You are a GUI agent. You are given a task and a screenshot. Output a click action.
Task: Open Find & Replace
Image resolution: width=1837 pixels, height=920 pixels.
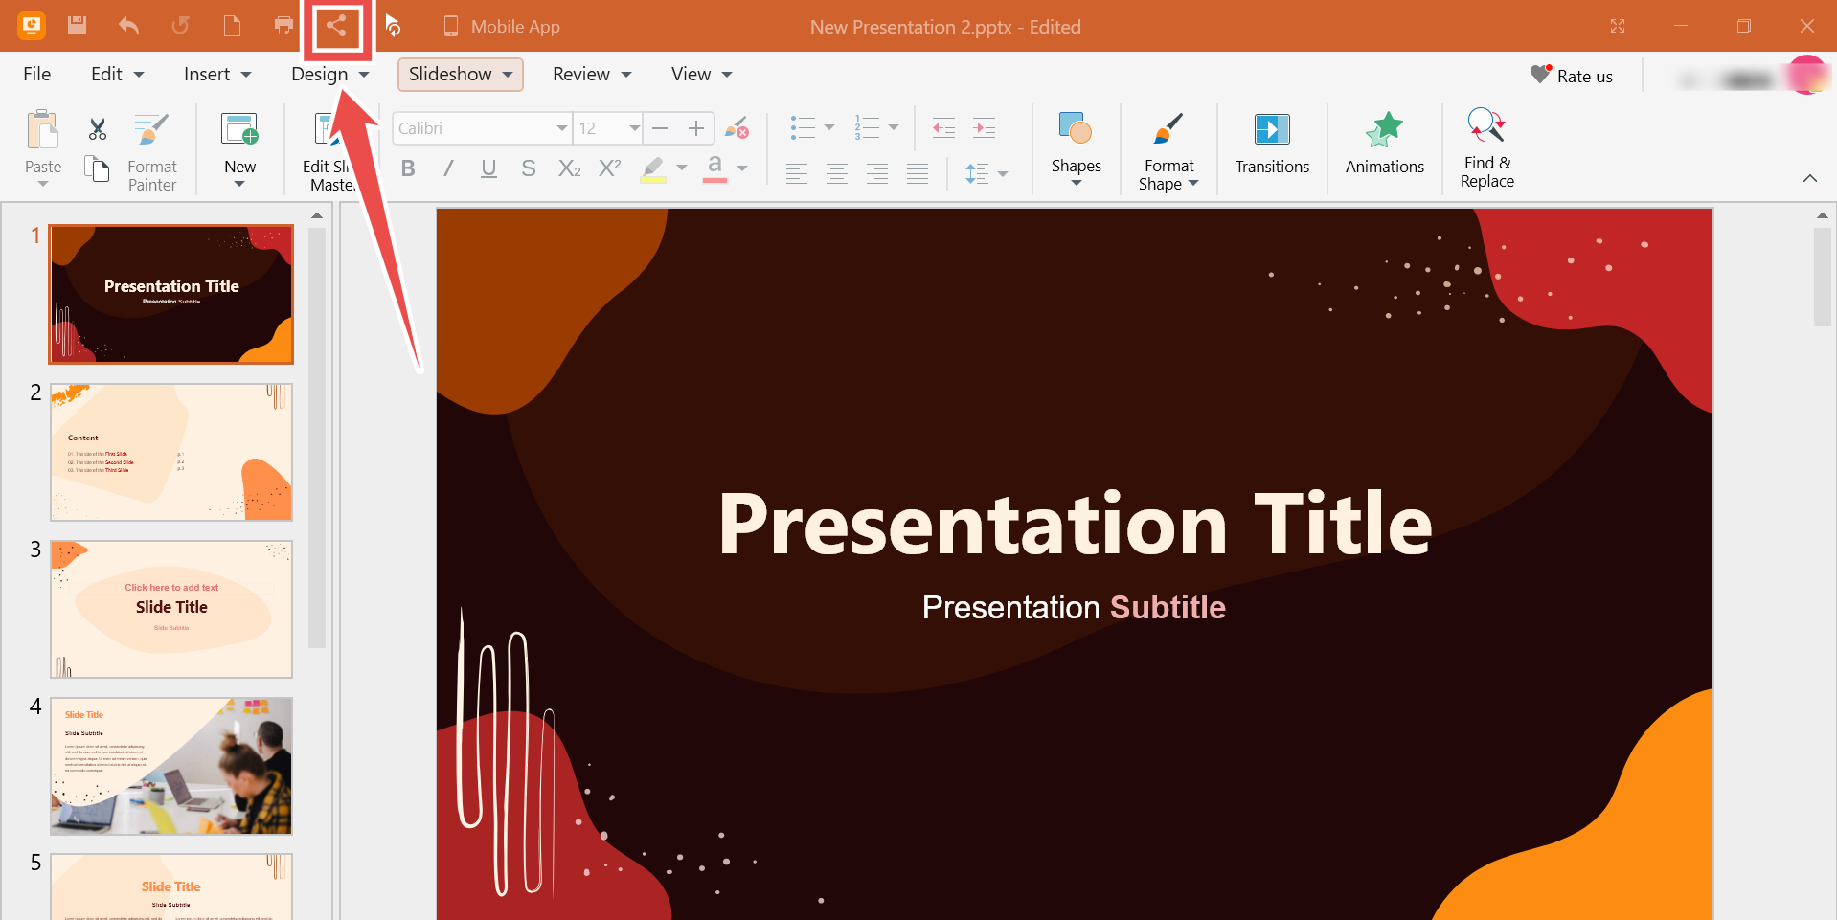[x=1487, y=148]
